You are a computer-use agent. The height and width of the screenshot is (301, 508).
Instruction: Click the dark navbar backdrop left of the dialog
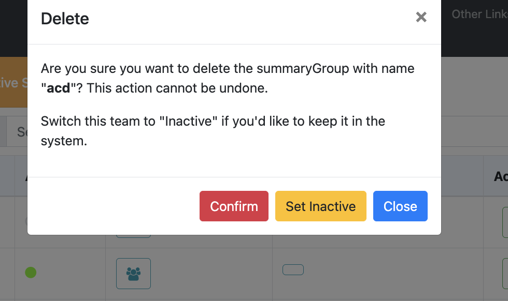pos(13,28)
